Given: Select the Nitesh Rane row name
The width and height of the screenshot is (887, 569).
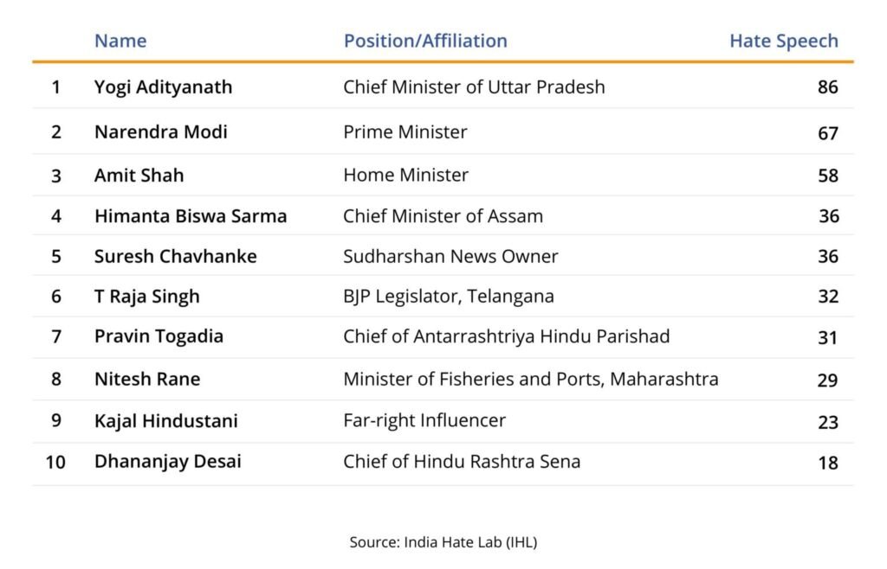Looking at the screenshot, I should tap(147, 379).
